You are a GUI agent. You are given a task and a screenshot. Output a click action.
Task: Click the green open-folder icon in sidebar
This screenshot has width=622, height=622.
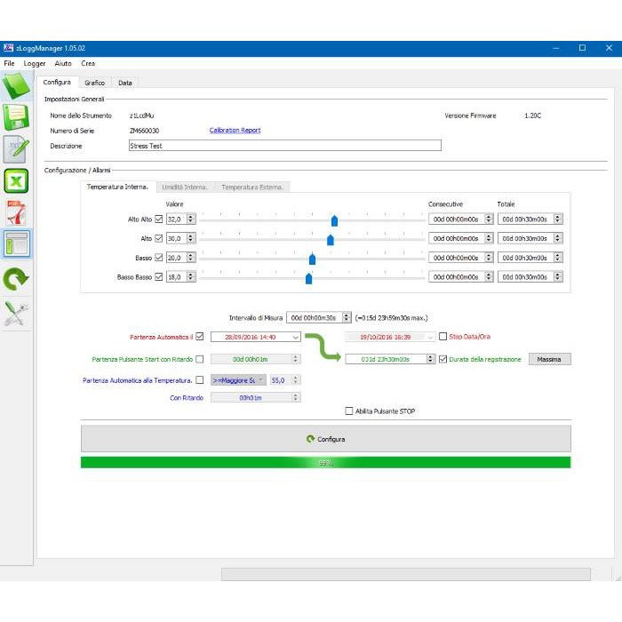[x=16, y=85]
